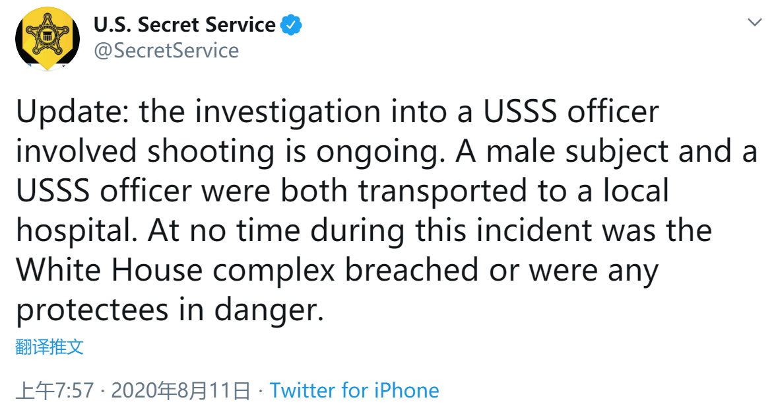Image resolution: width=776 pixels, height=416 pixels.
Task: Open the Secret Service profile avatar
Action: 48,38
